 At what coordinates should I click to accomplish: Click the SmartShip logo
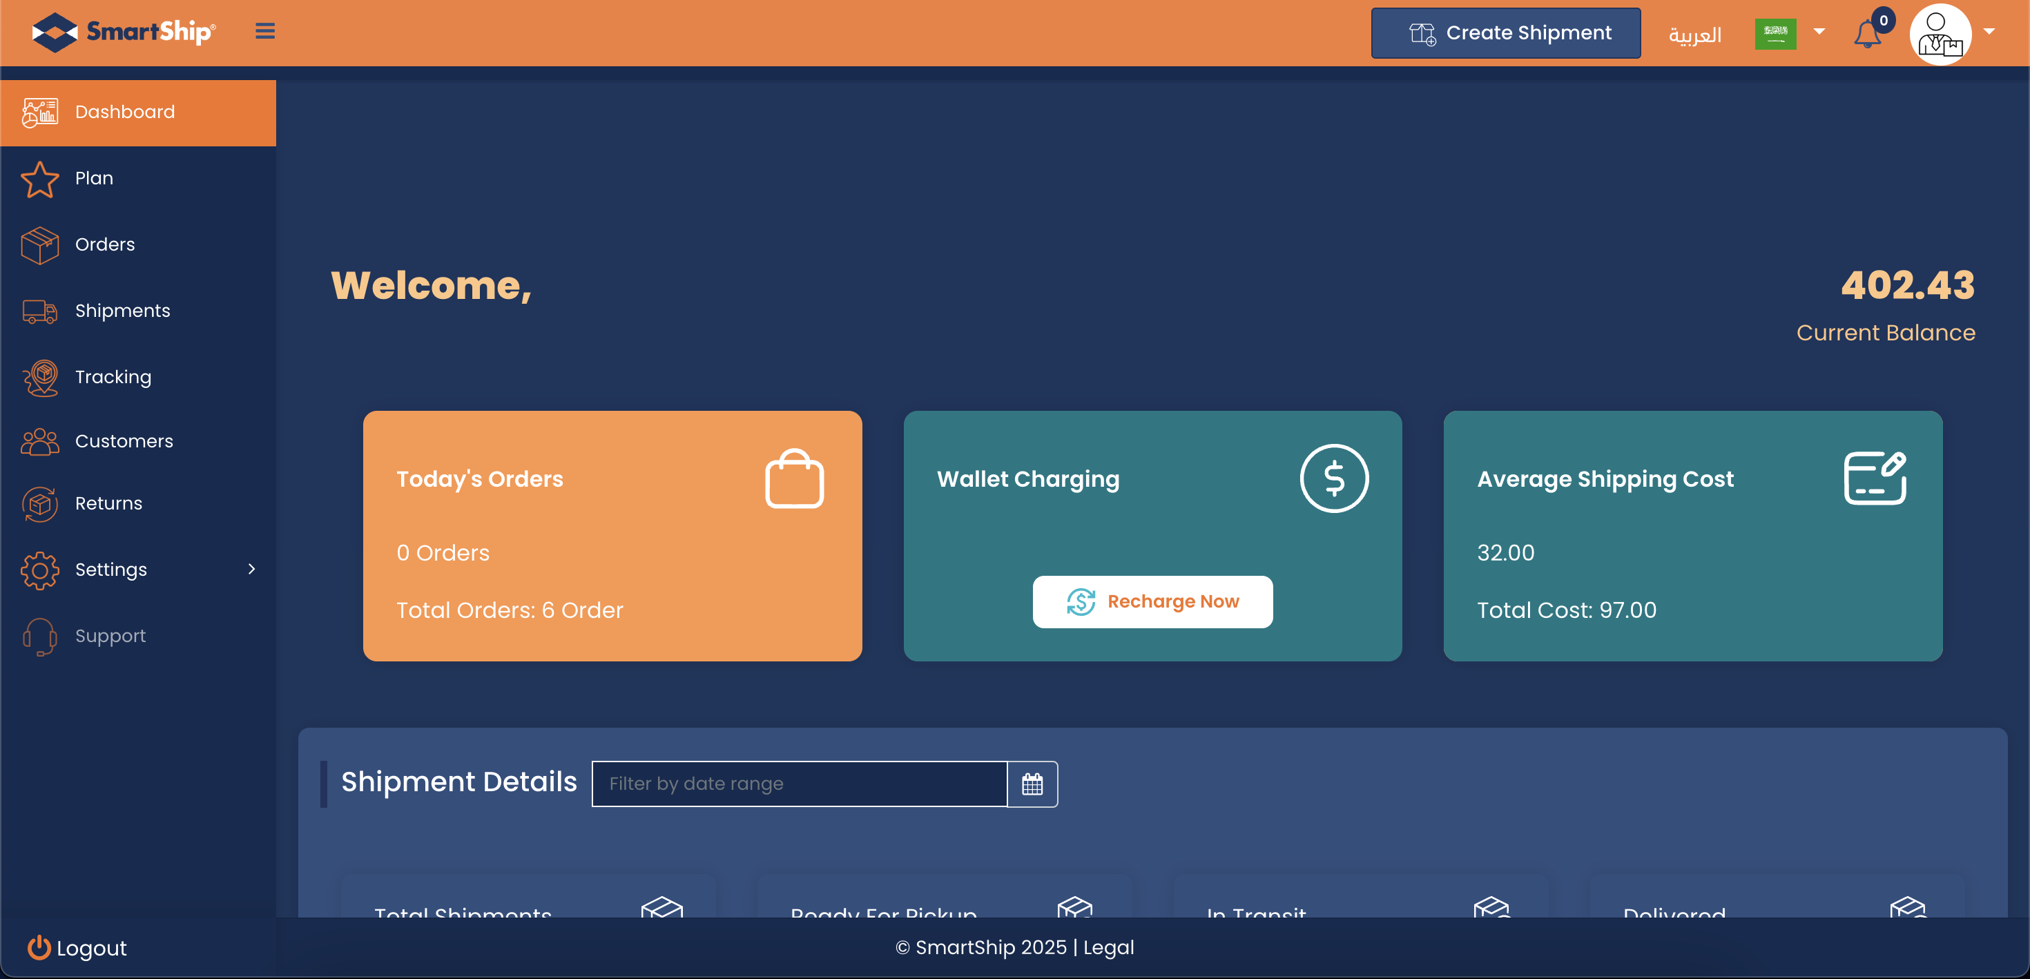(x=124, y=32)
